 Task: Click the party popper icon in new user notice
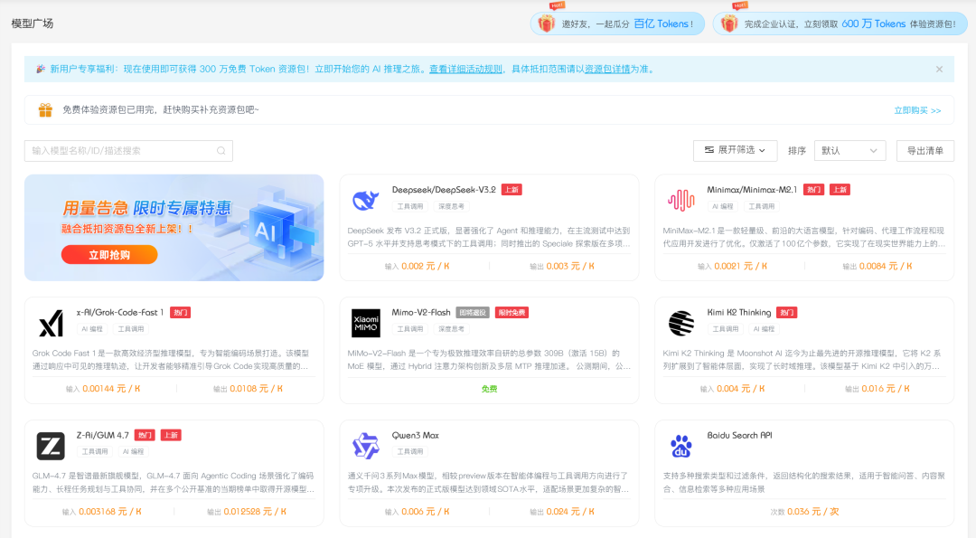(x=41, y=69)
